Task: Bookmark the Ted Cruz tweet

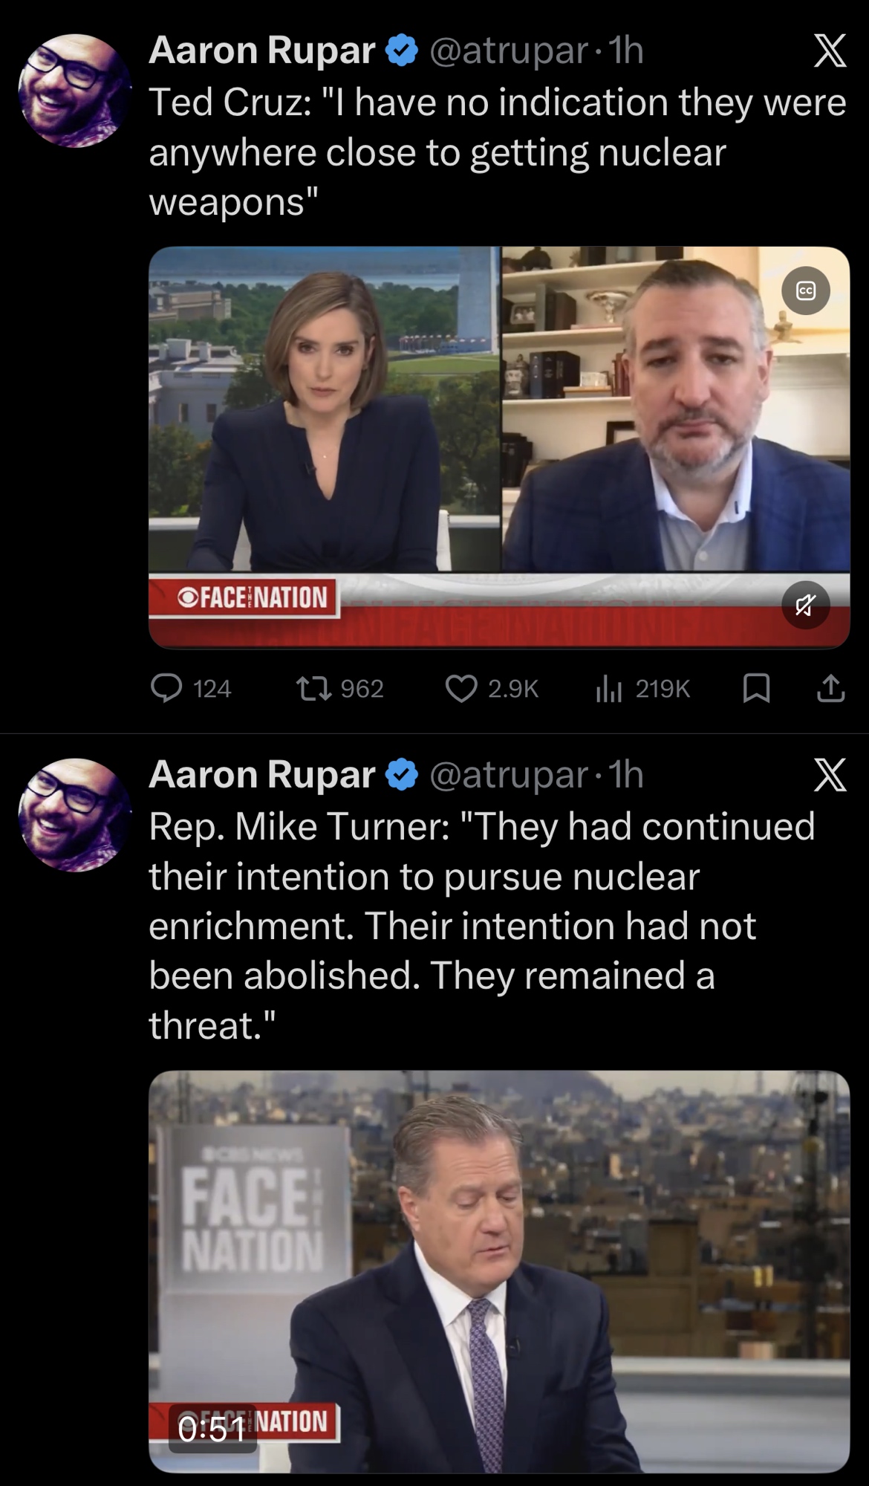Action: pos(756,689)
